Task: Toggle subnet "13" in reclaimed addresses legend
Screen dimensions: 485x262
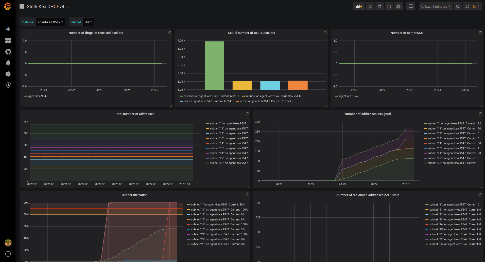Action: (448, 220)
